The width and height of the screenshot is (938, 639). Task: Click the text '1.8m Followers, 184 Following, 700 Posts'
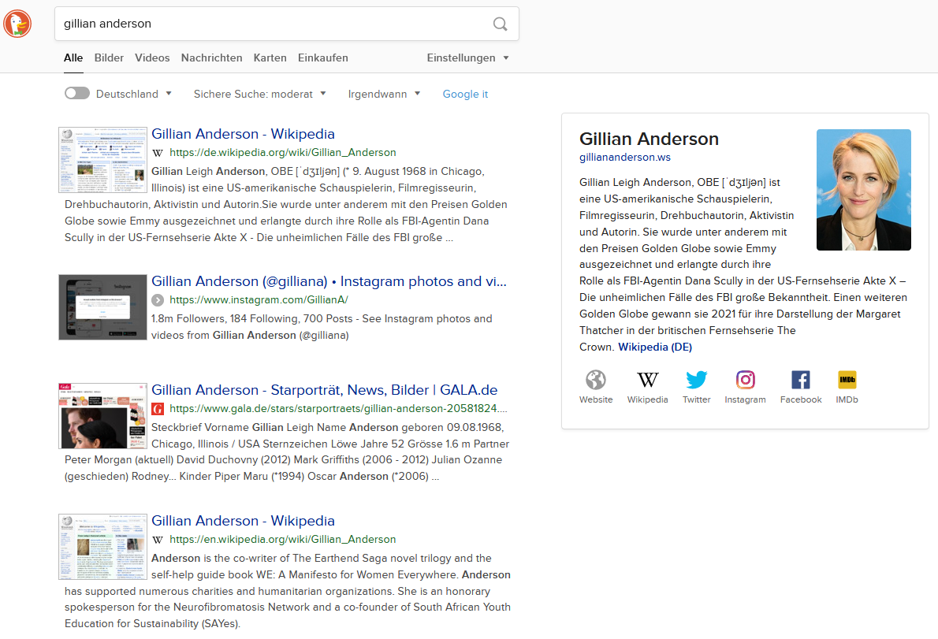[x=251, y=318]
